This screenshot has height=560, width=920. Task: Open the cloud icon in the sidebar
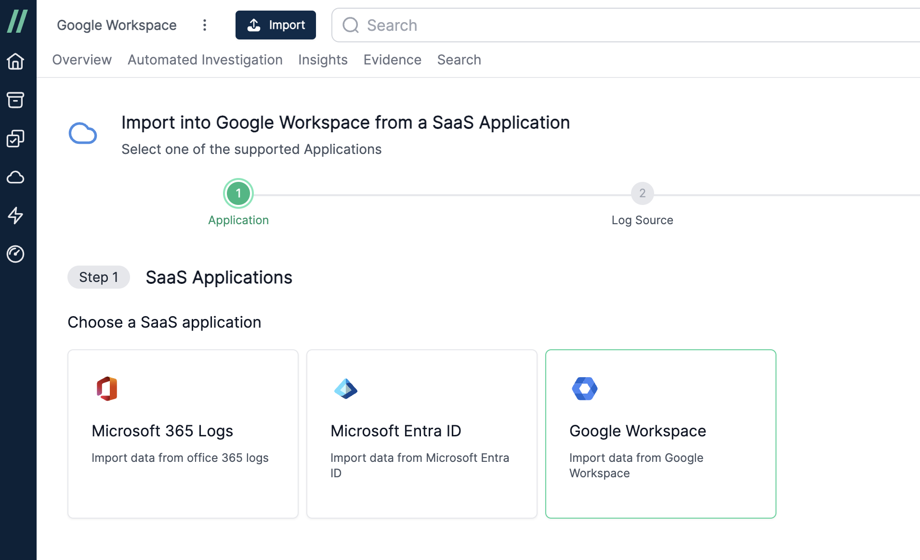pyautogui.click(x=15, y=177)
